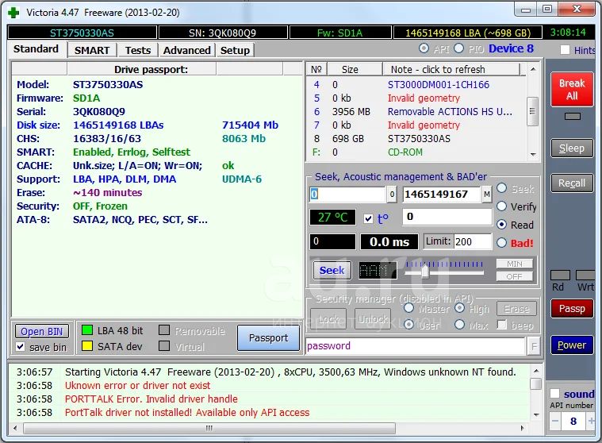Click the gray Removable indicator box

[x=164, y=330]
